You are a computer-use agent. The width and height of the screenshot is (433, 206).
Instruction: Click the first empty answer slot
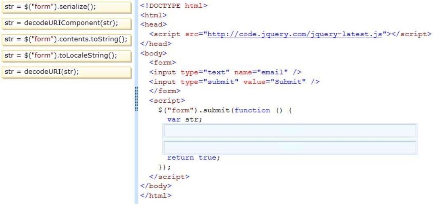tap(290, 131)
